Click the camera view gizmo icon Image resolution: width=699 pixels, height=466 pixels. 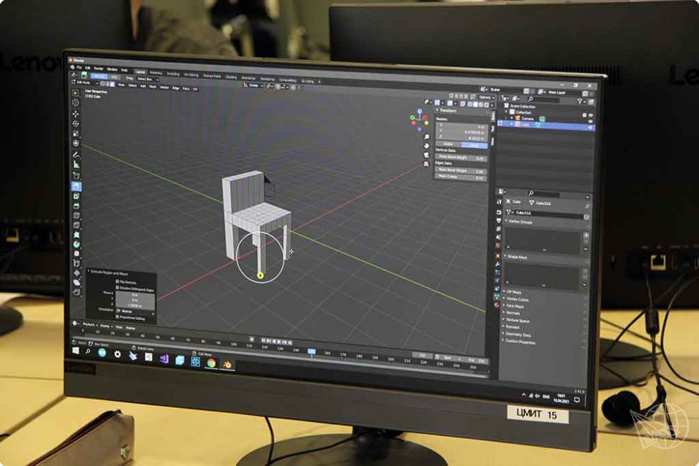tap(426, 155)
